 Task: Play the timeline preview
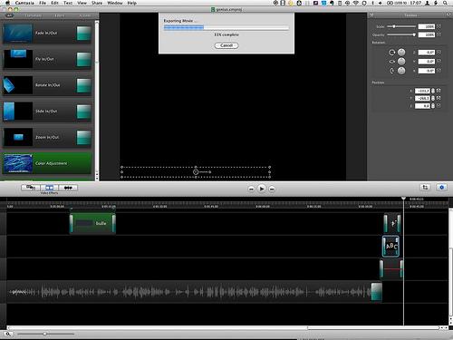click(262, 189)
